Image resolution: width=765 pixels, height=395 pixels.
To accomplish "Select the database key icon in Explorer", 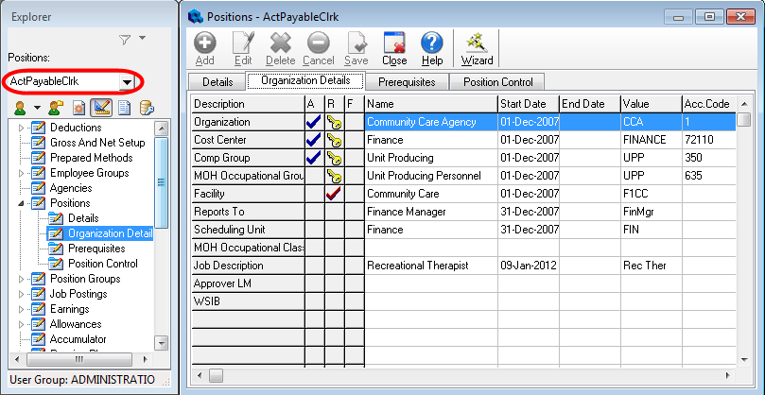I will coord(147,107).
